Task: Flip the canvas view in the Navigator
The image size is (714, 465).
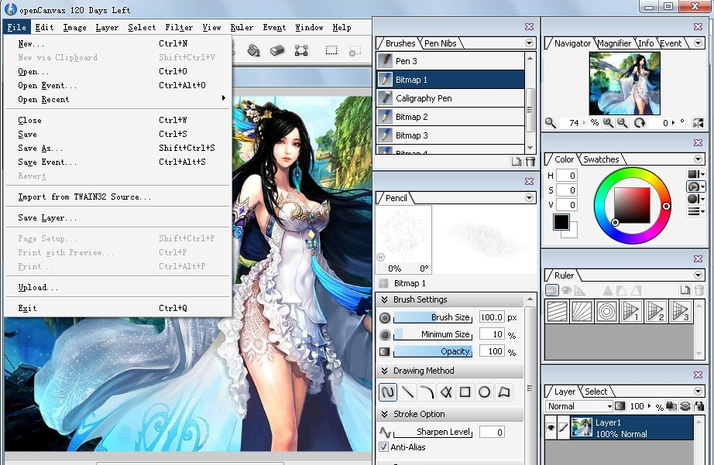Action: point(698,123)
